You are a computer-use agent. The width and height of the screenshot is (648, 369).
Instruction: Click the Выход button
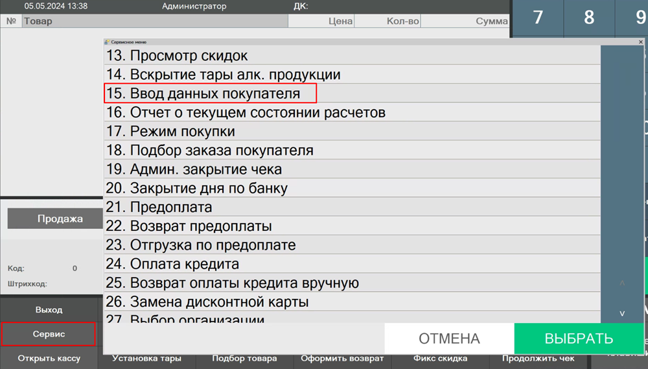coord(49,310)
